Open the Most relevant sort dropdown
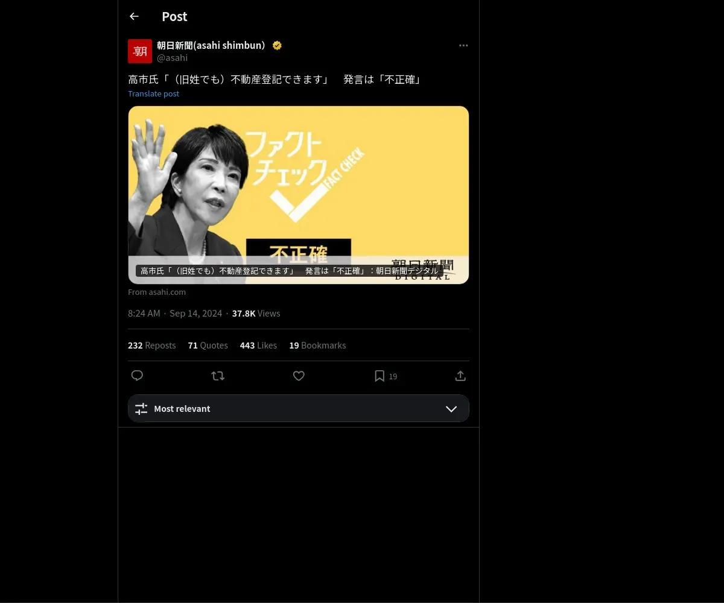The image size is (724, 603). (299, 408)
